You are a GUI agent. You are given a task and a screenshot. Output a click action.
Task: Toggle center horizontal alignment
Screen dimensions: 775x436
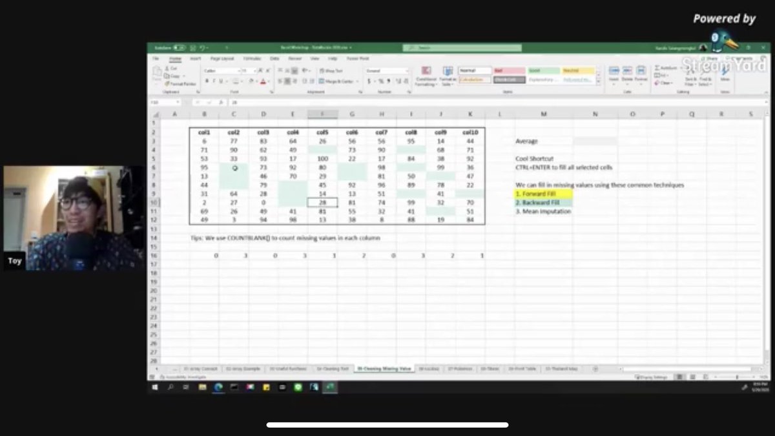[x=287, y=81]
